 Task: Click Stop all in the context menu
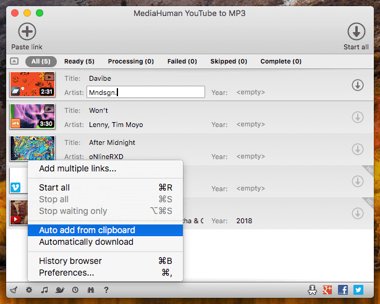(x=106, y=199)
